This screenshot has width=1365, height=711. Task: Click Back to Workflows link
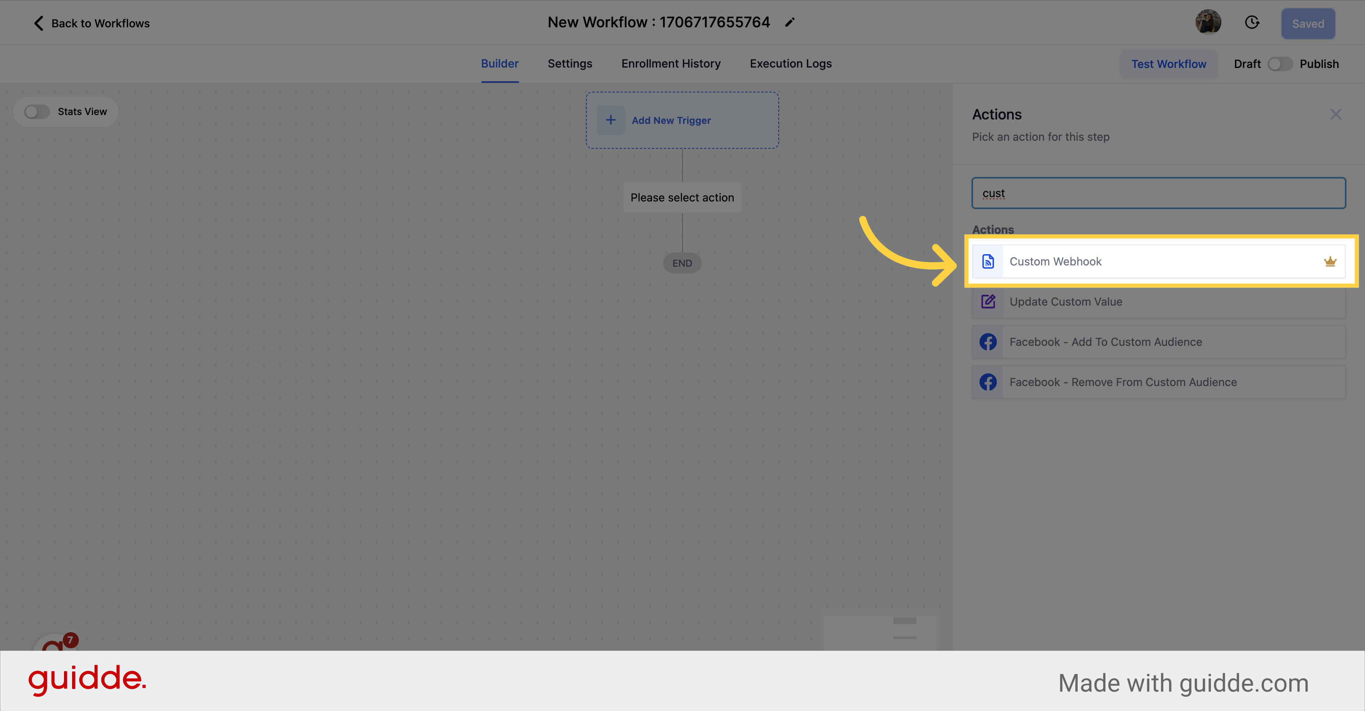coord(100,23)
